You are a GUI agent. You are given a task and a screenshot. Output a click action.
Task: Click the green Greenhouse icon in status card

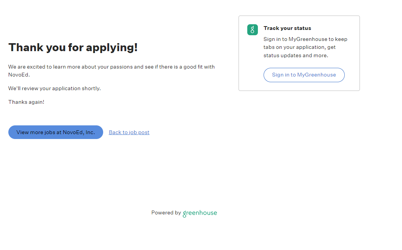[x=253, y=30]
